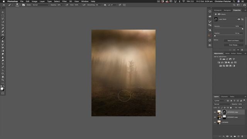Open smoothing options gear
This screenshot has height=139, width=247.
(x=105, y=5)
